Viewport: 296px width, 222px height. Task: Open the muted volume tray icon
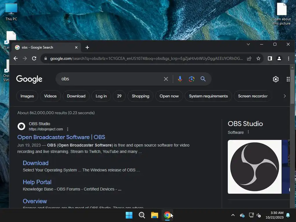click(x=259, y=215)
